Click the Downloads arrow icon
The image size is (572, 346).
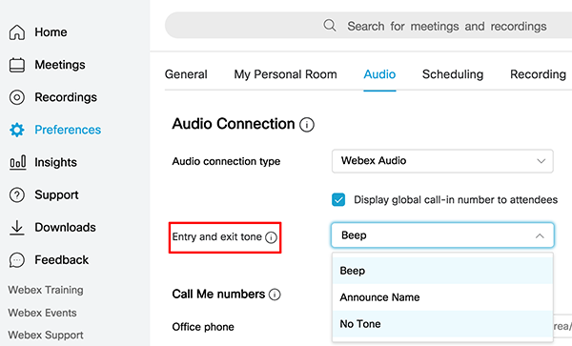point(17,228)
